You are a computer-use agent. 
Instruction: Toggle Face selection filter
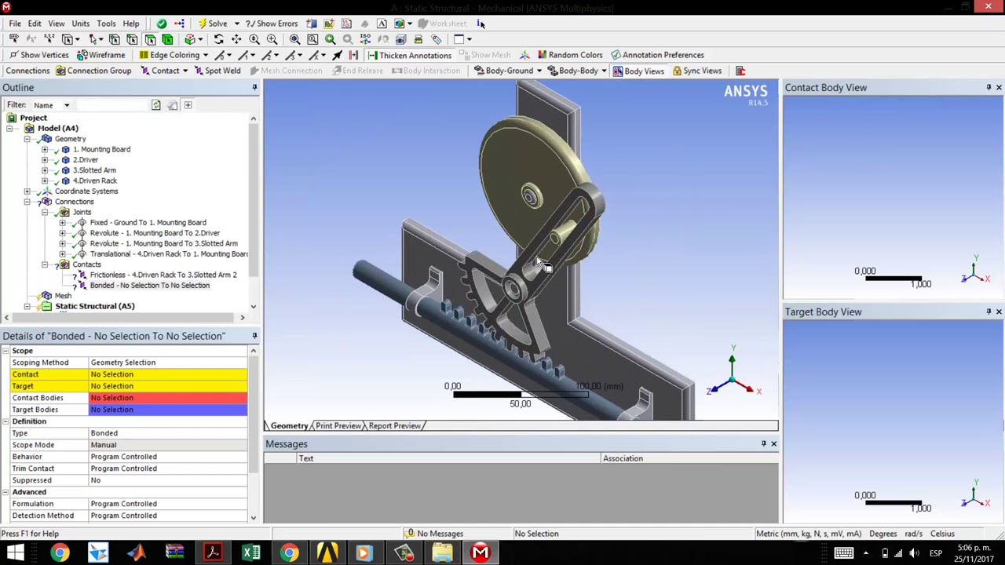pyautogui.click(x=150, y=39)
